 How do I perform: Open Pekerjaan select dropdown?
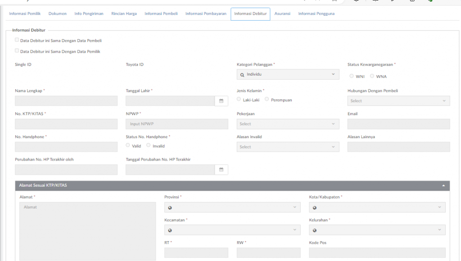(288, 124)
